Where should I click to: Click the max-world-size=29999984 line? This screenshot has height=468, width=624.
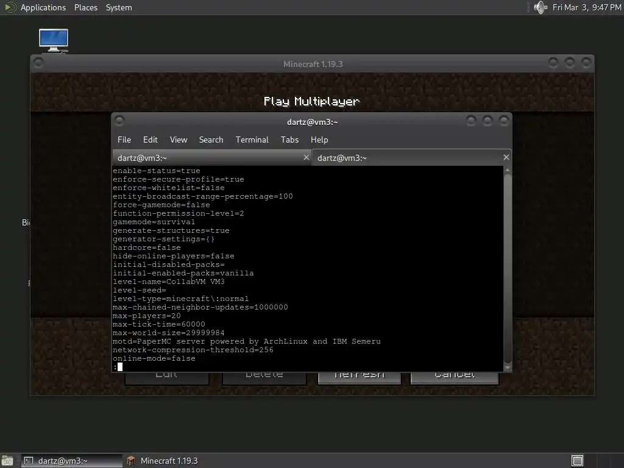tap(169, 333)
